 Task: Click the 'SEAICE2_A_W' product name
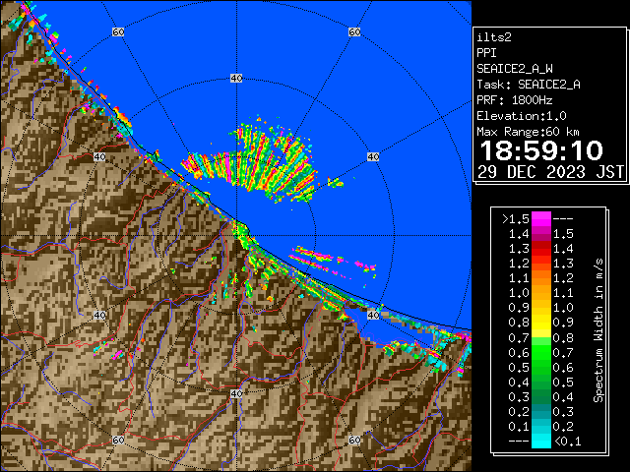click(x=514, y=69)
